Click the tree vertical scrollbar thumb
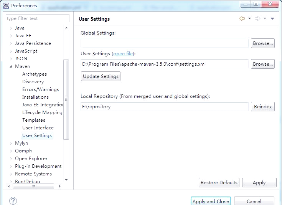 66,99
